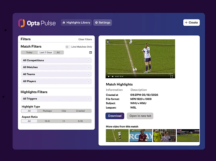Open the calendar date picker icon
Image resolution: width=216 pixels, height=161 pixels.
(x=91, y=52)
